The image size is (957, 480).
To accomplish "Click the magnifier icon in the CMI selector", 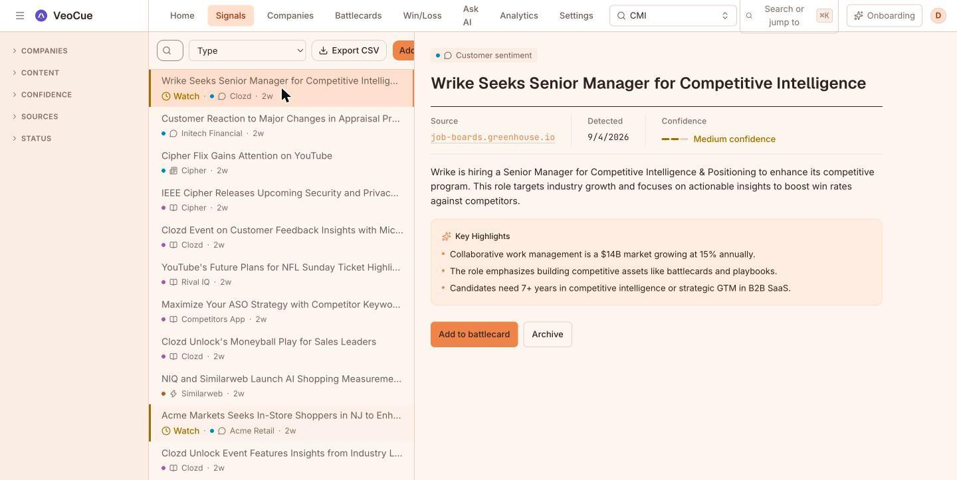I will (621, 15).
